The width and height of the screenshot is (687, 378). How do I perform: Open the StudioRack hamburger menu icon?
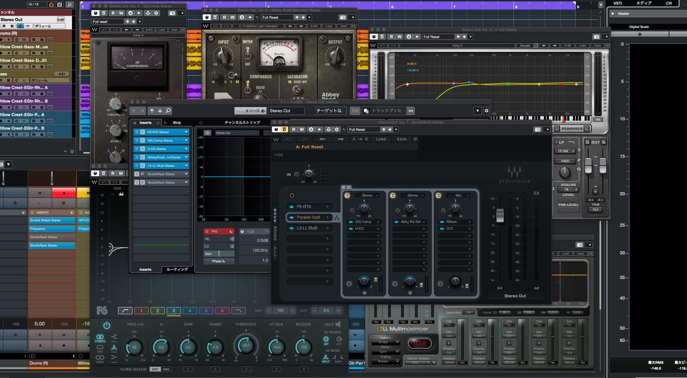[x=415, y=139]
